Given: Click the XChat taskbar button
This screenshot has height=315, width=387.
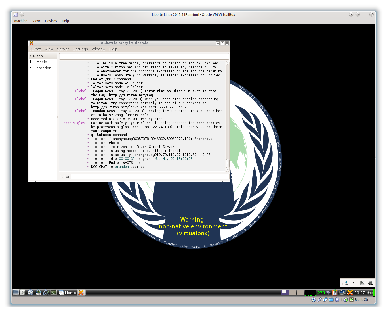Looking at the screenshot, I should [81, 293].
